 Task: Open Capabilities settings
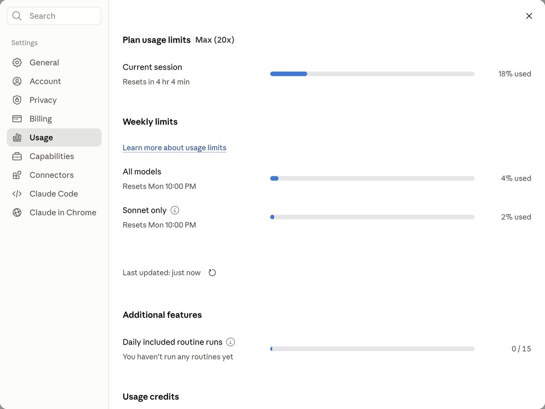(54, 156)
